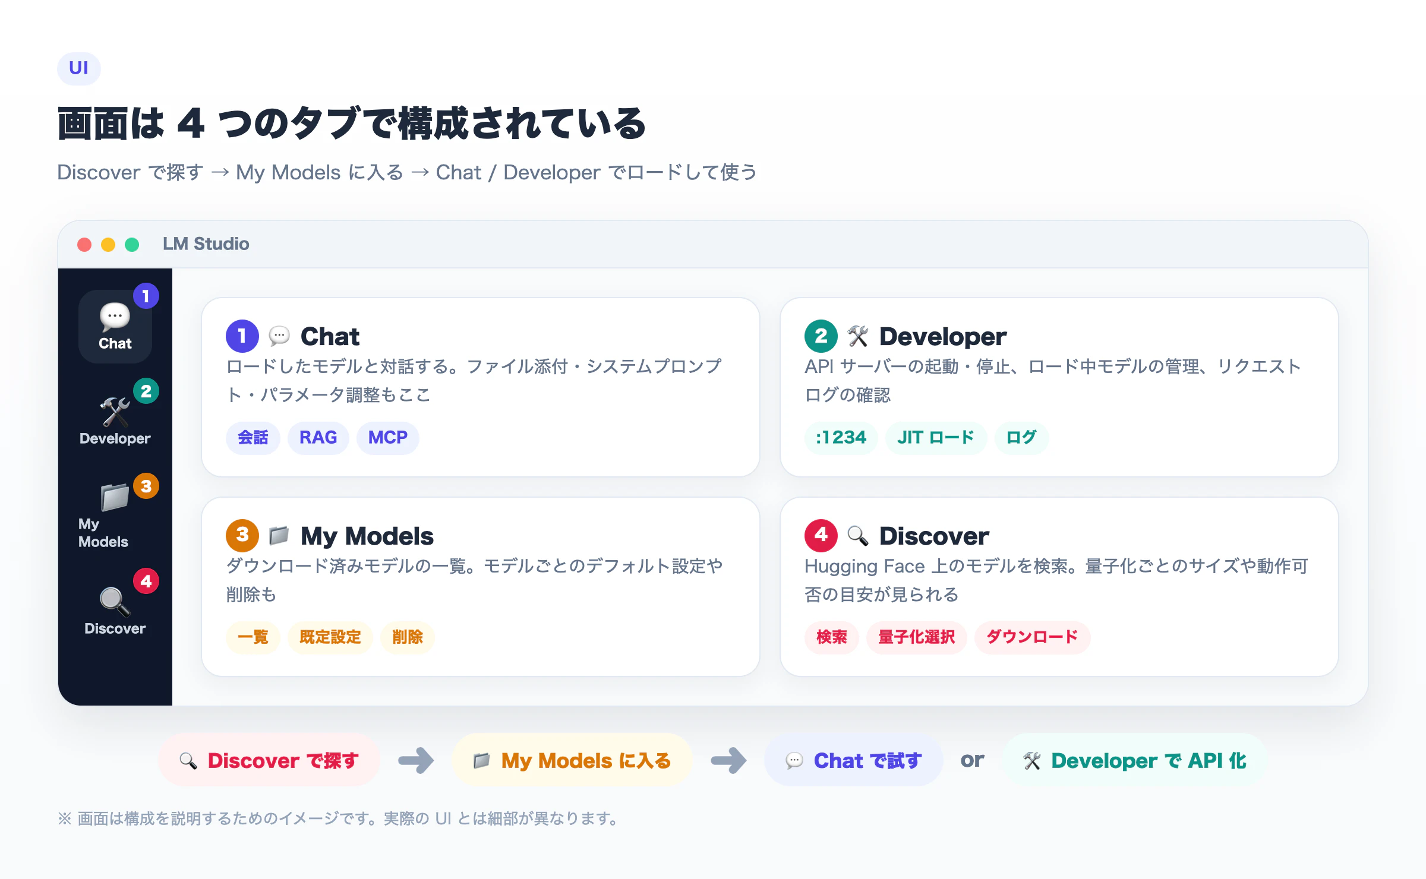Click the 'My Models に入る' step pill

coord(572,760)
